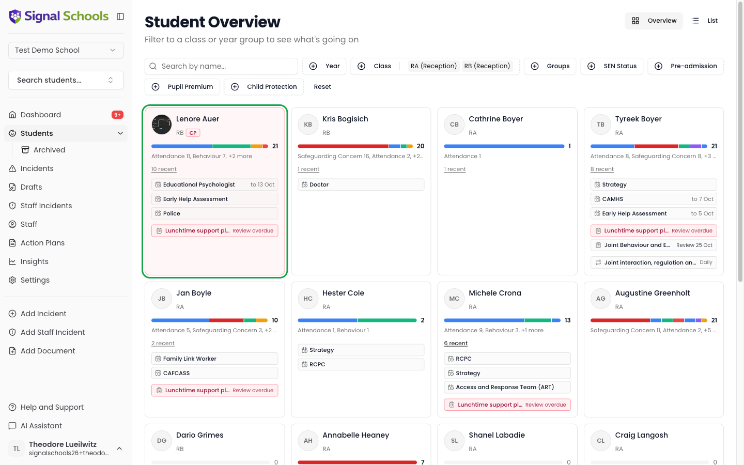Open the Test Demo School dropdown
Screen dimensions: 744x465
click(x=66, y=50)
